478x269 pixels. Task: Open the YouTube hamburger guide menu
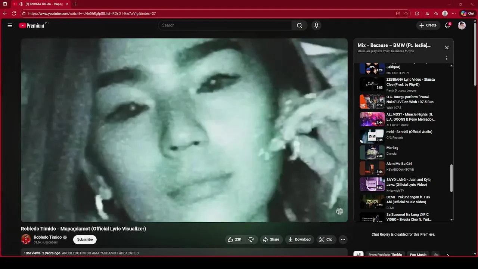pyautogui.click(x=10, y=25)
